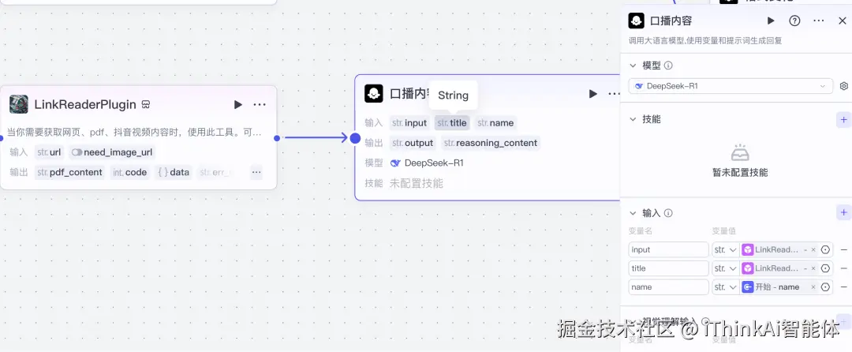Close the 口播内容 side panel

coord(843,21)
